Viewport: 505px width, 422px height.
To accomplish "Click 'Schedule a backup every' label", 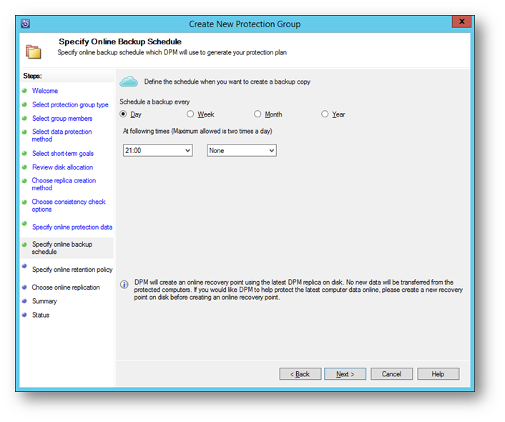I will coord(155,102).
